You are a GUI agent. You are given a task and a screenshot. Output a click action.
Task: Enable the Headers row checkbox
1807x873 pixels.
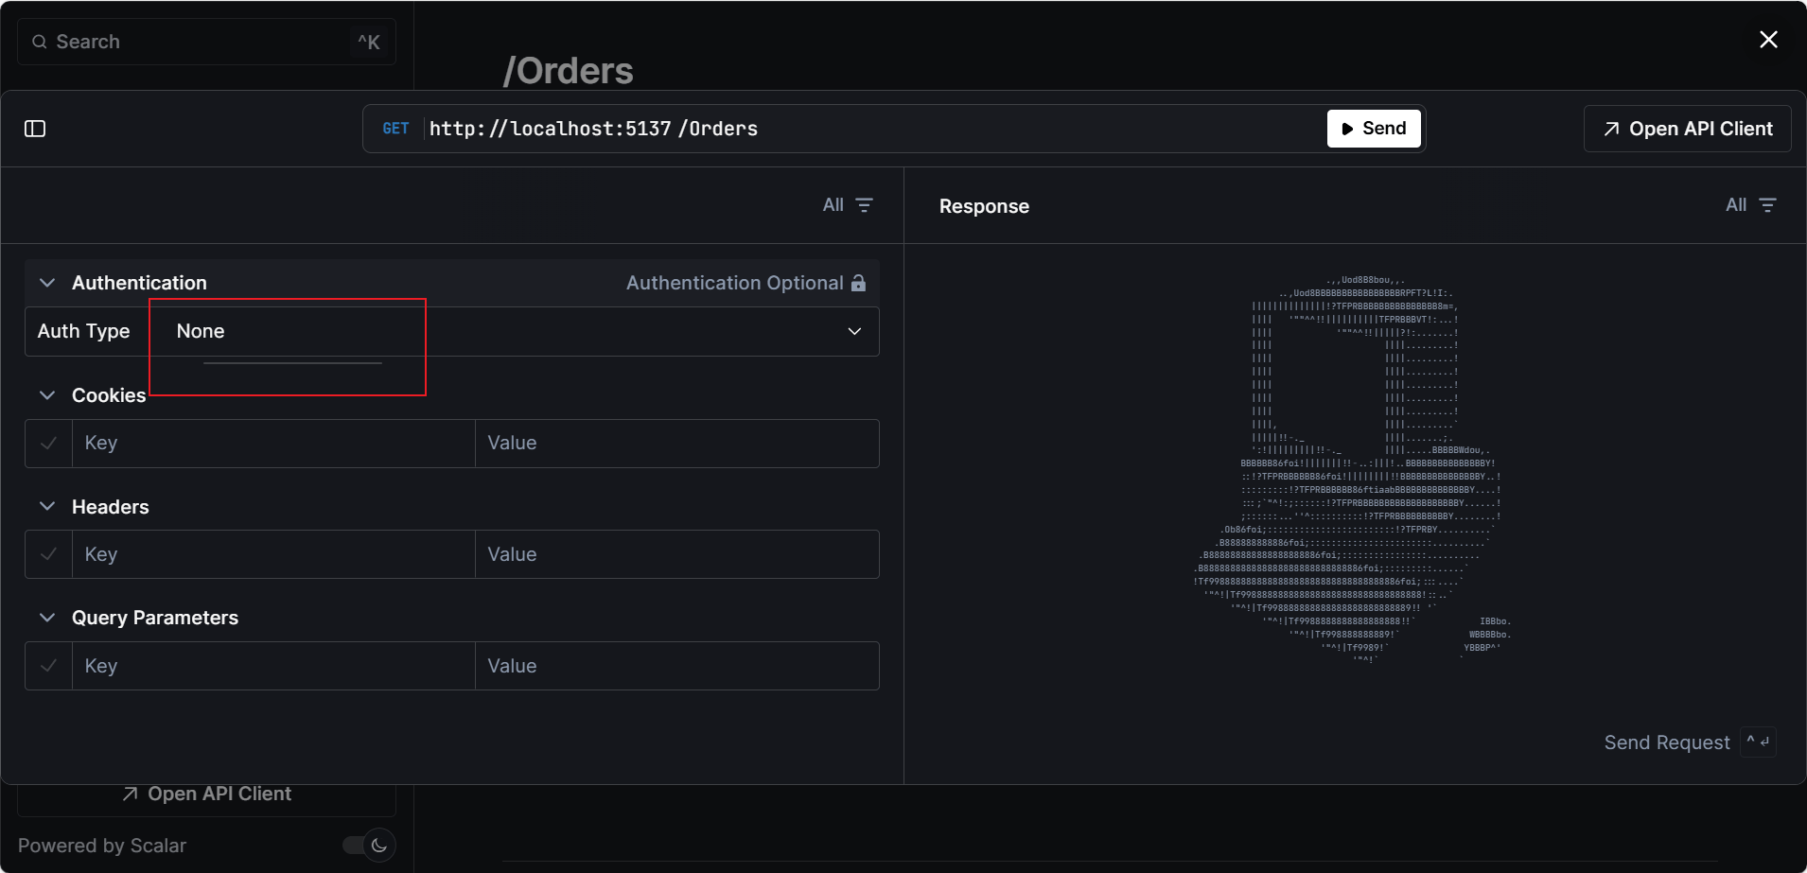pos(49,554)
